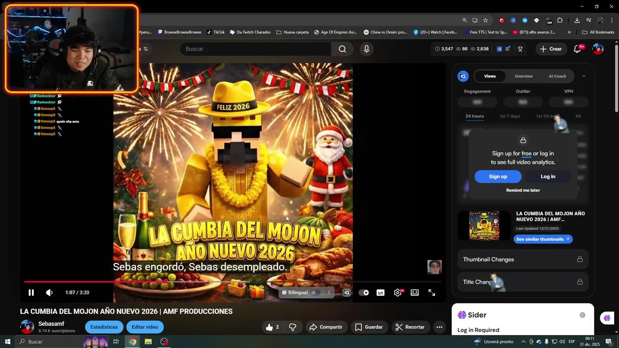The width and height of the screenshot is (619, 348).
Task: Dislike the video with thumbs-down button
Action: 293,327
